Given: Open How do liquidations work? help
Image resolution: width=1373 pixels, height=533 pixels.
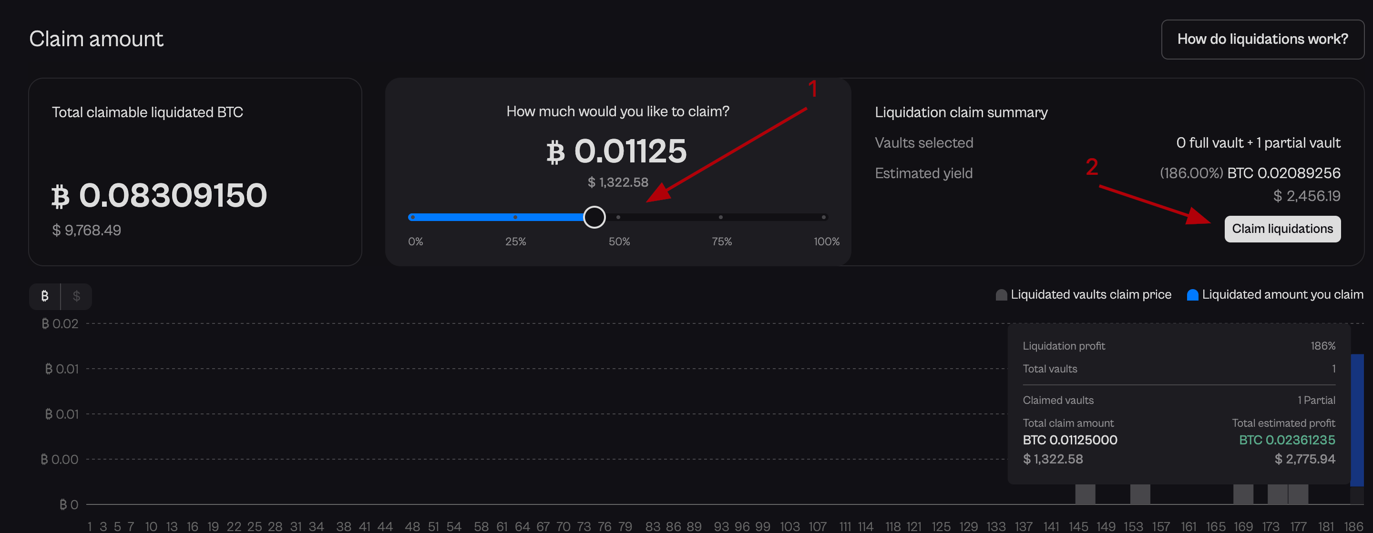Looking at the screenshot, I should pyautogui.click(x=1262, y=40).
